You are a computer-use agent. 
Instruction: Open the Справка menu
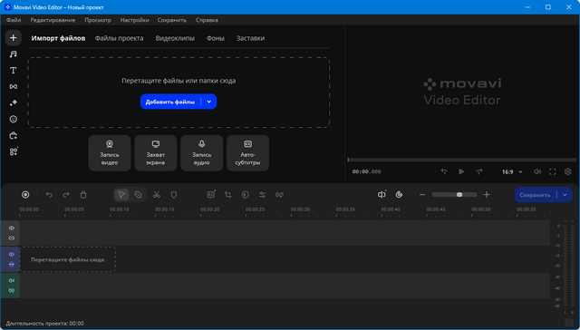point(207,20)
